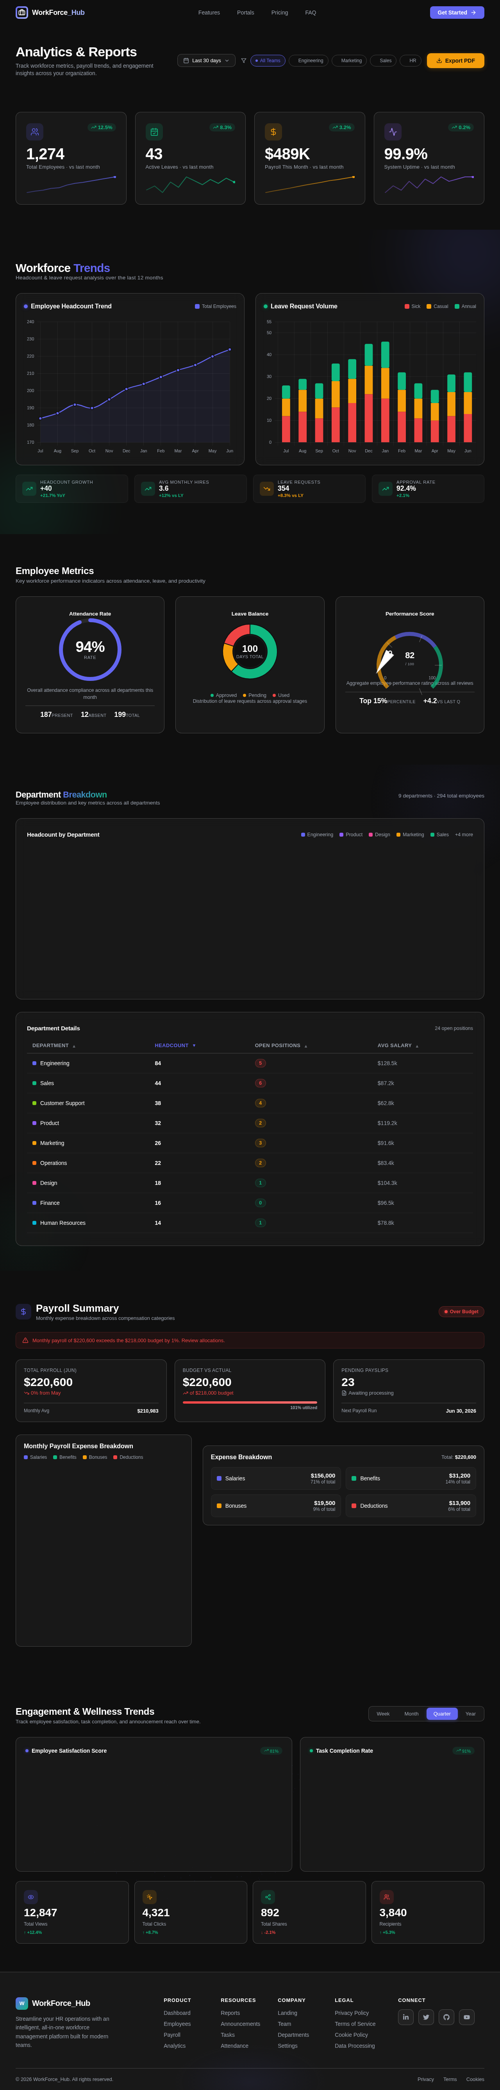Click the Bonuses expense card

[x=276, y=1506]
